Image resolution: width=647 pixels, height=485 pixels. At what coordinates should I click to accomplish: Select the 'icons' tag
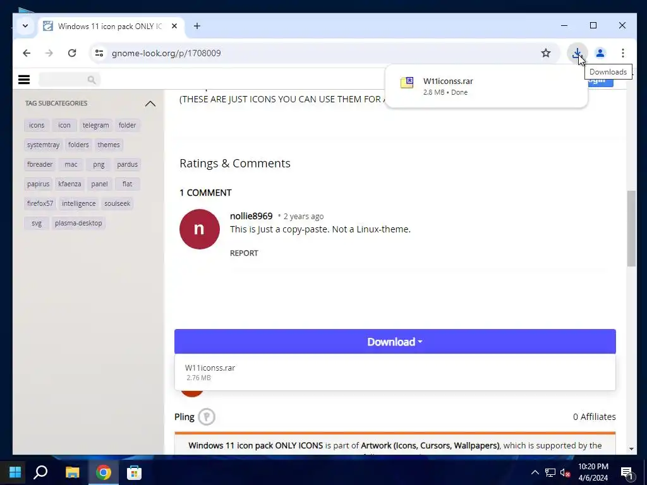click(x=37, y=126)
